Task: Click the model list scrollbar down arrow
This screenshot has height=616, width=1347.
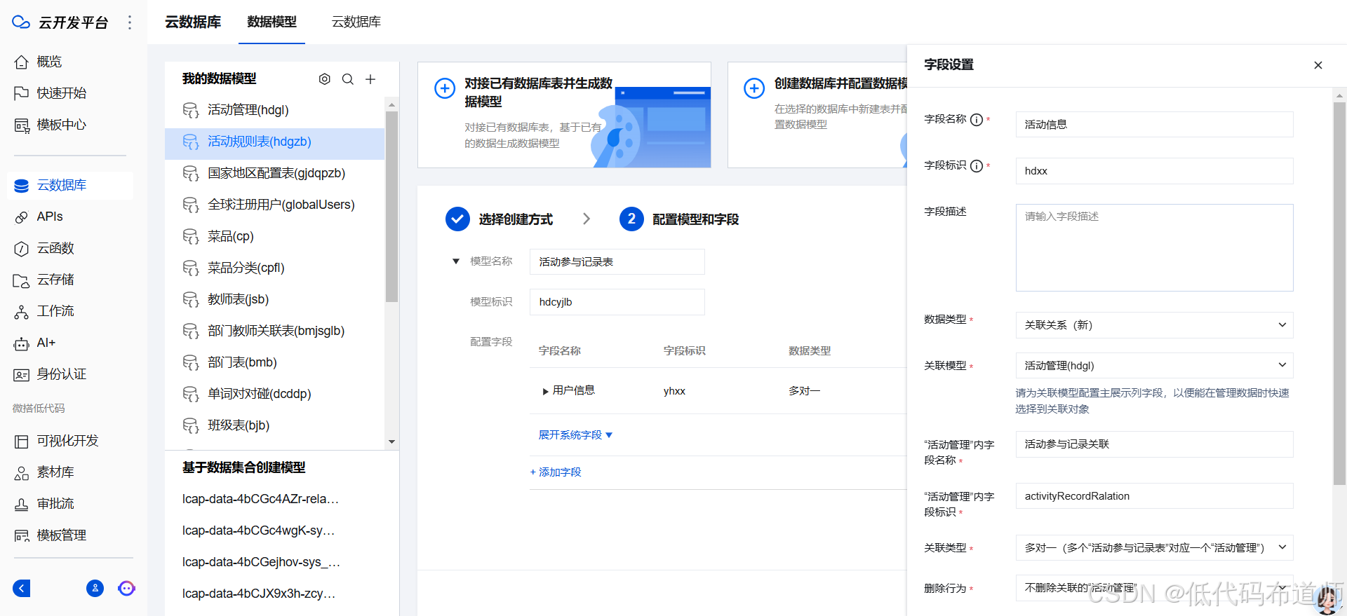Action: [391, 442]
